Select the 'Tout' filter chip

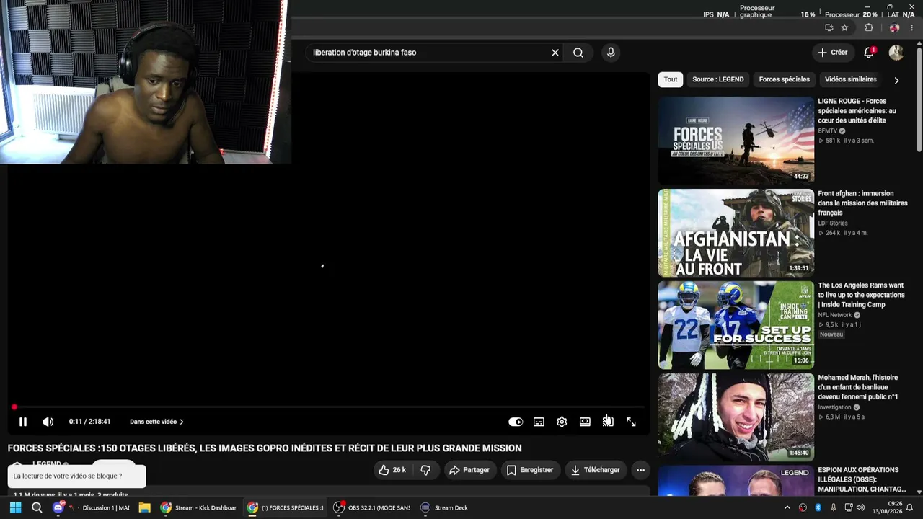point(671,79)
